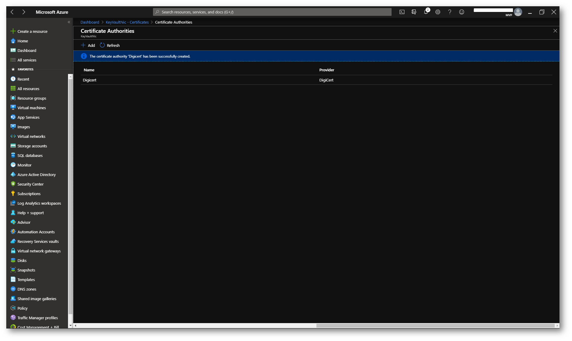The width and height of the screenshot is (572, 341).
Task: Open Dashboard in the sidebar
Action: pos(23,50)
